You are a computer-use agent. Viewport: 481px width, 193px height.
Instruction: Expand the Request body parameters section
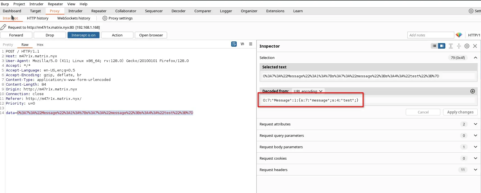[x=475, y=147]
